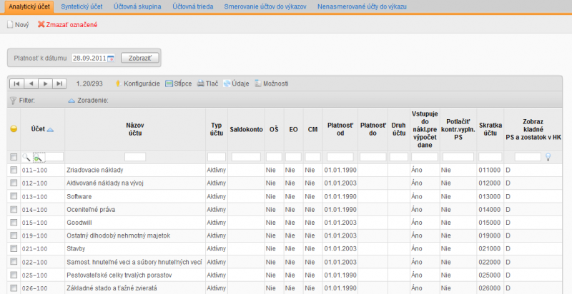Go to first page of records

[16, 83]
